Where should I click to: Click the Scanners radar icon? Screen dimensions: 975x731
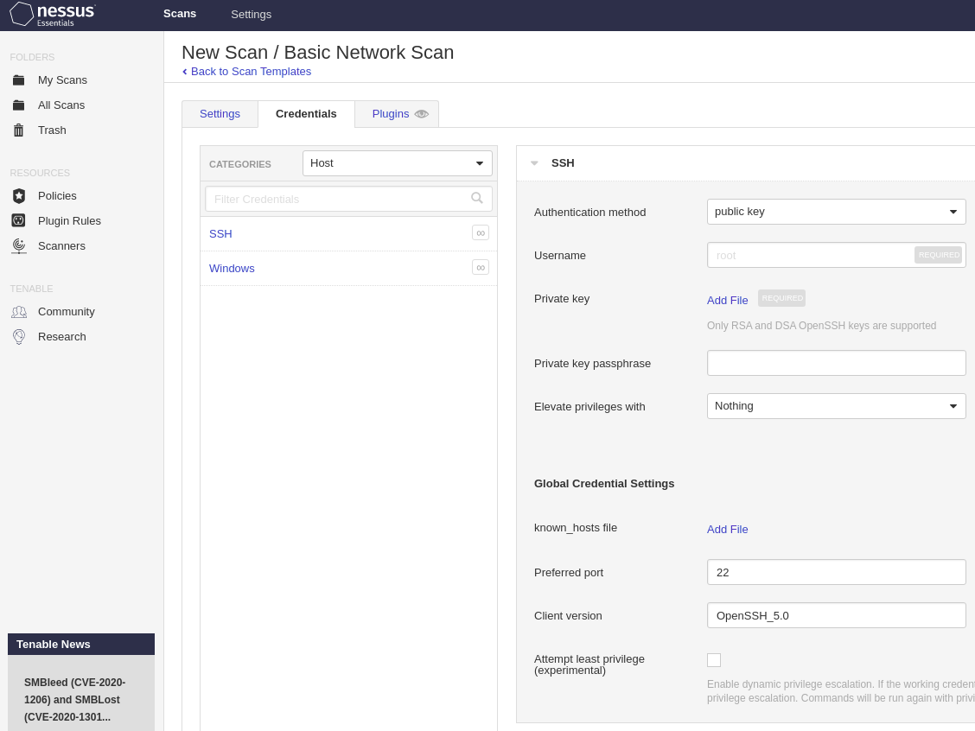(x=18, y=246)
